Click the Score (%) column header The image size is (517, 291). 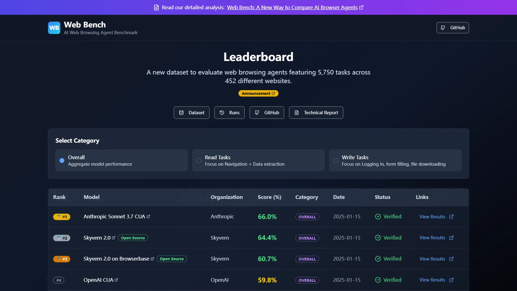[x=270, y=197]
